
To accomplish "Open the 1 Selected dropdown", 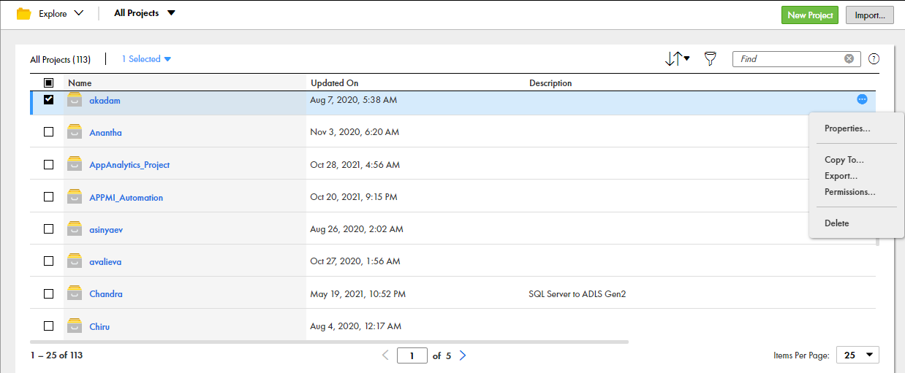I will point(146,59).
